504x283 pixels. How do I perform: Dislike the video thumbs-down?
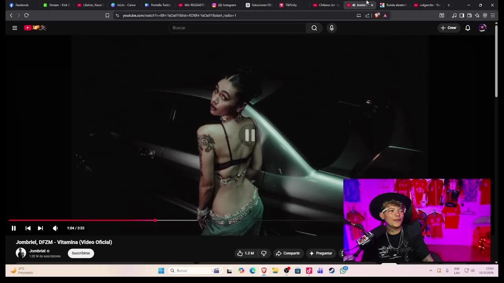point(264,253)
